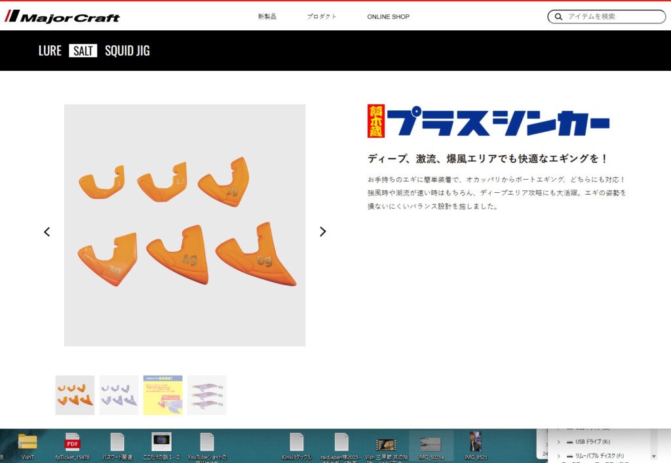Select the IMG_8521 desktop image icon
This screenshot has width=671, height=463.
[475, 442]
